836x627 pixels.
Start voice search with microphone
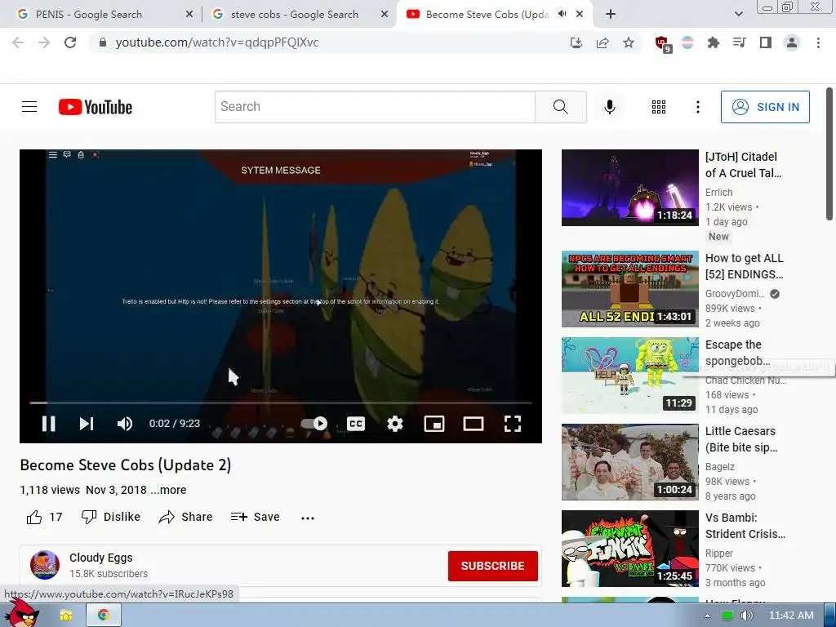(610, 107)
